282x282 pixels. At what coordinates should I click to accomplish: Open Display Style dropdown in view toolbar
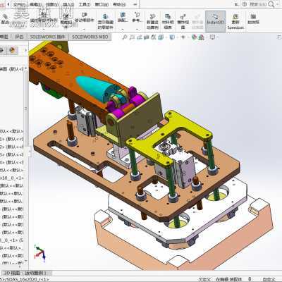click(173, 37)
